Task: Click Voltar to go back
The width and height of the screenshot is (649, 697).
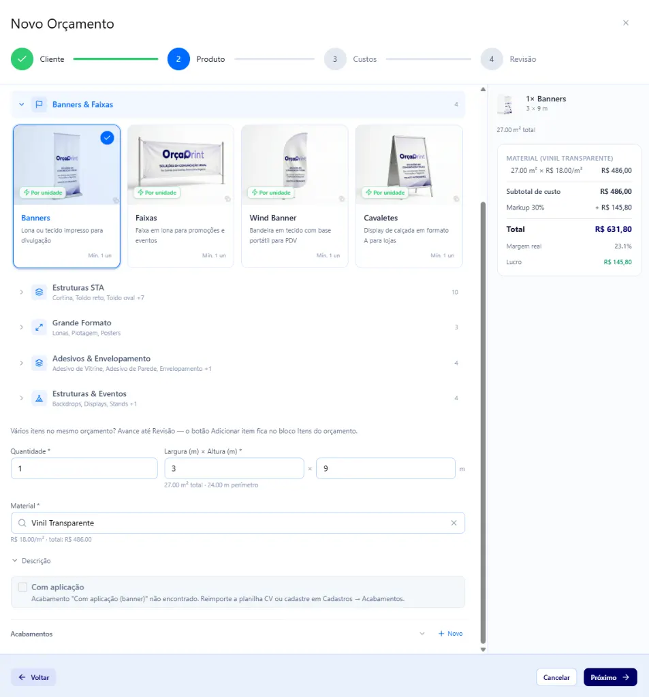Action: [x=33, y=677]
